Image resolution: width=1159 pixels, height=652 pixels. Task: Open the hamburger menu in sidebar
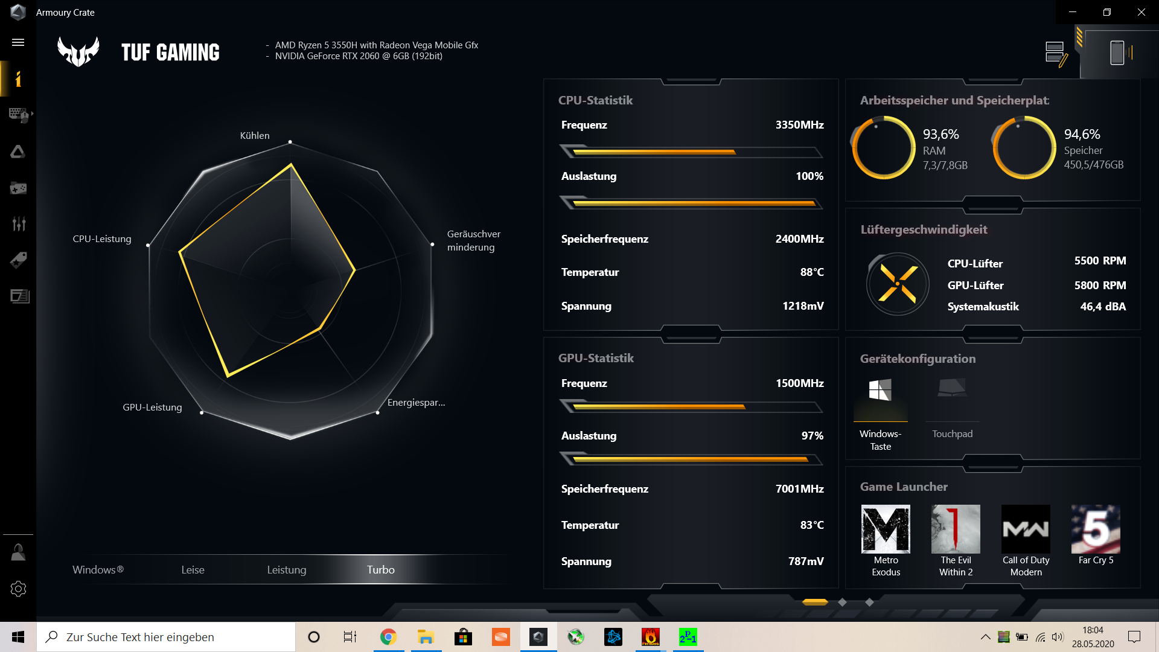click(x=18, y=42)
